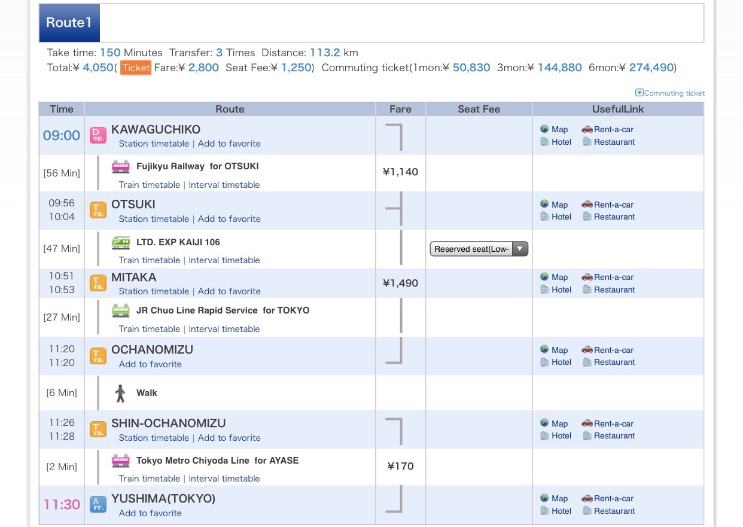Add KAWAGUCHIKO to favorite

[229, 144]
